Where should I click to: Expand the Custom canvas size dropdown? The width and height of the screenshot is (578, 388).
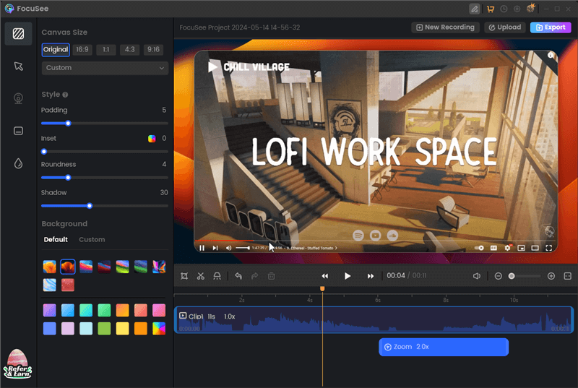(105, 68)
